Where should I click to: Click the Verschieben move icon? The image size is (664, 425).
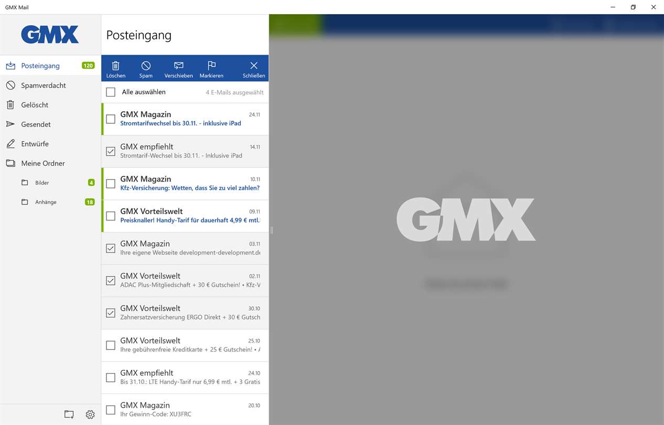[178, 66]
